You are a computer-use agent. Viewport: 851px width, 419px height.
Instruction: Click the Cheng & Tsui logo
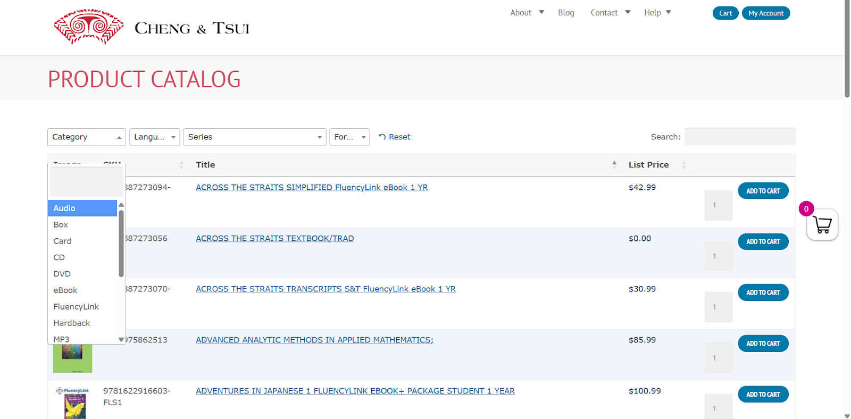pos(152,27)
